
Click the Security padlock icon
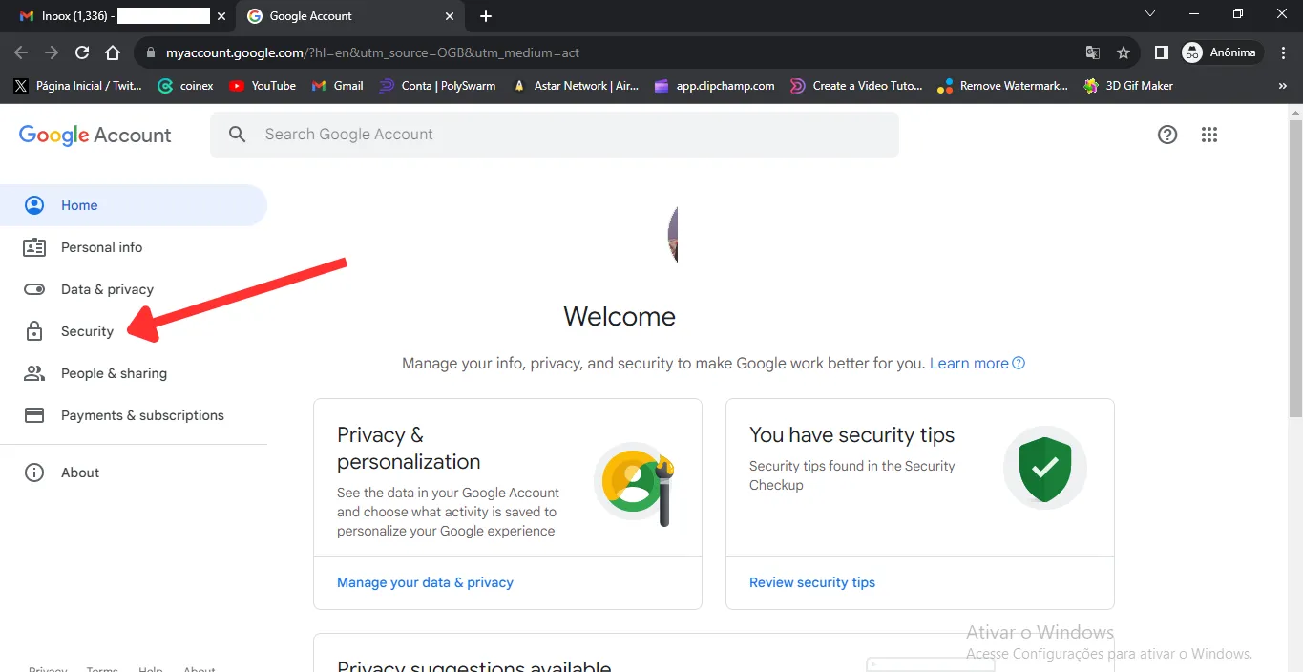click(x=34, y=331)
